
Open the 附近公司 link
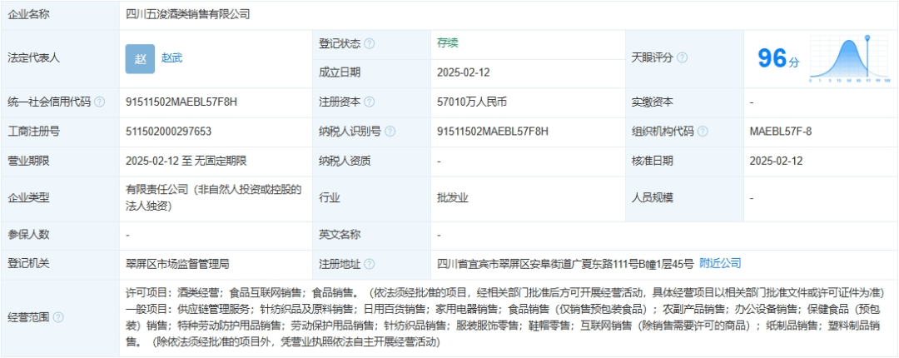(720, 263)
